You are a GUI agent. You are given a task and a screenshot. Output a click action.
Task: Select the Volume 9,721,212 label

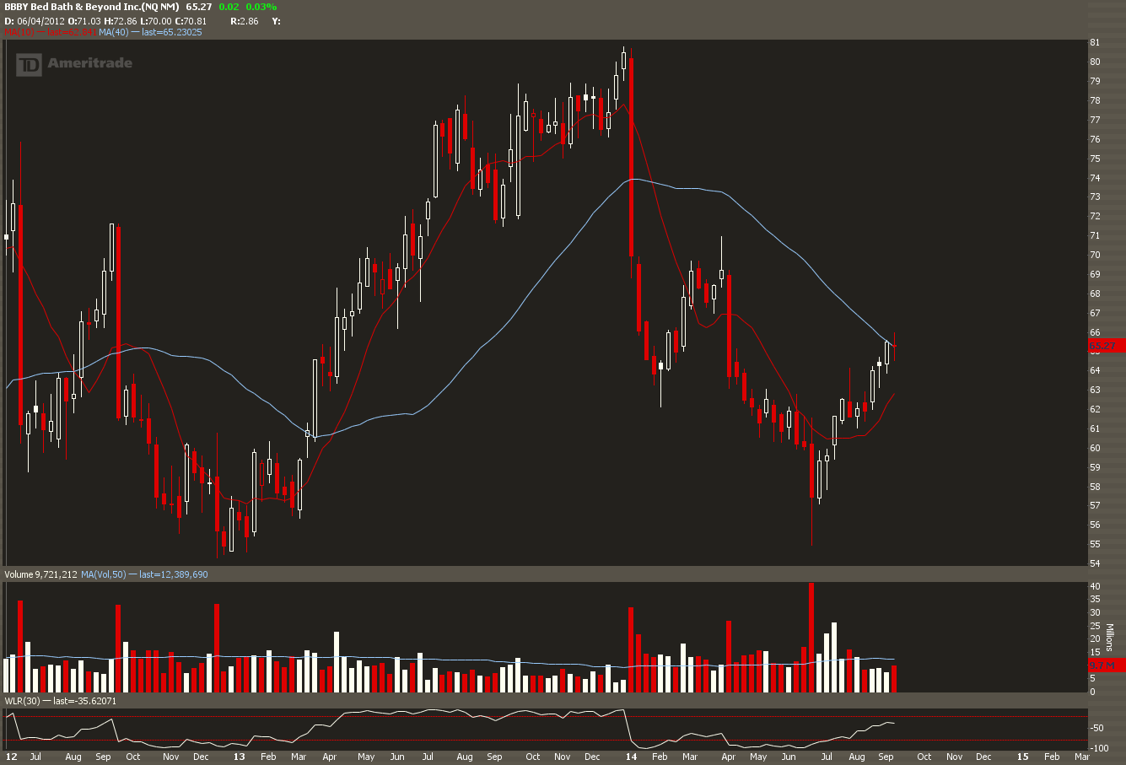(41, 574)
